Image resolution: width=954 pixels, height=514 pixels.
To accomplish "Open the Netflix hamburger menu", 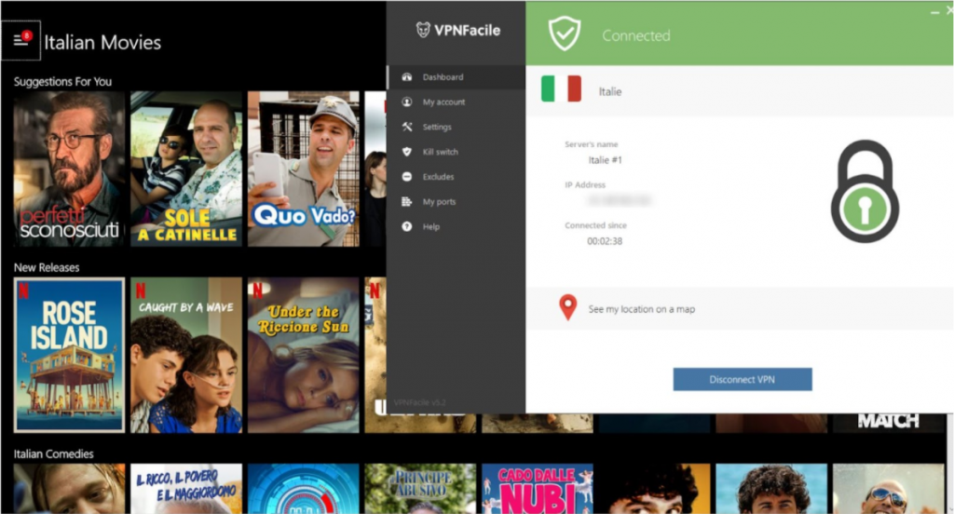I will [20, 40].
